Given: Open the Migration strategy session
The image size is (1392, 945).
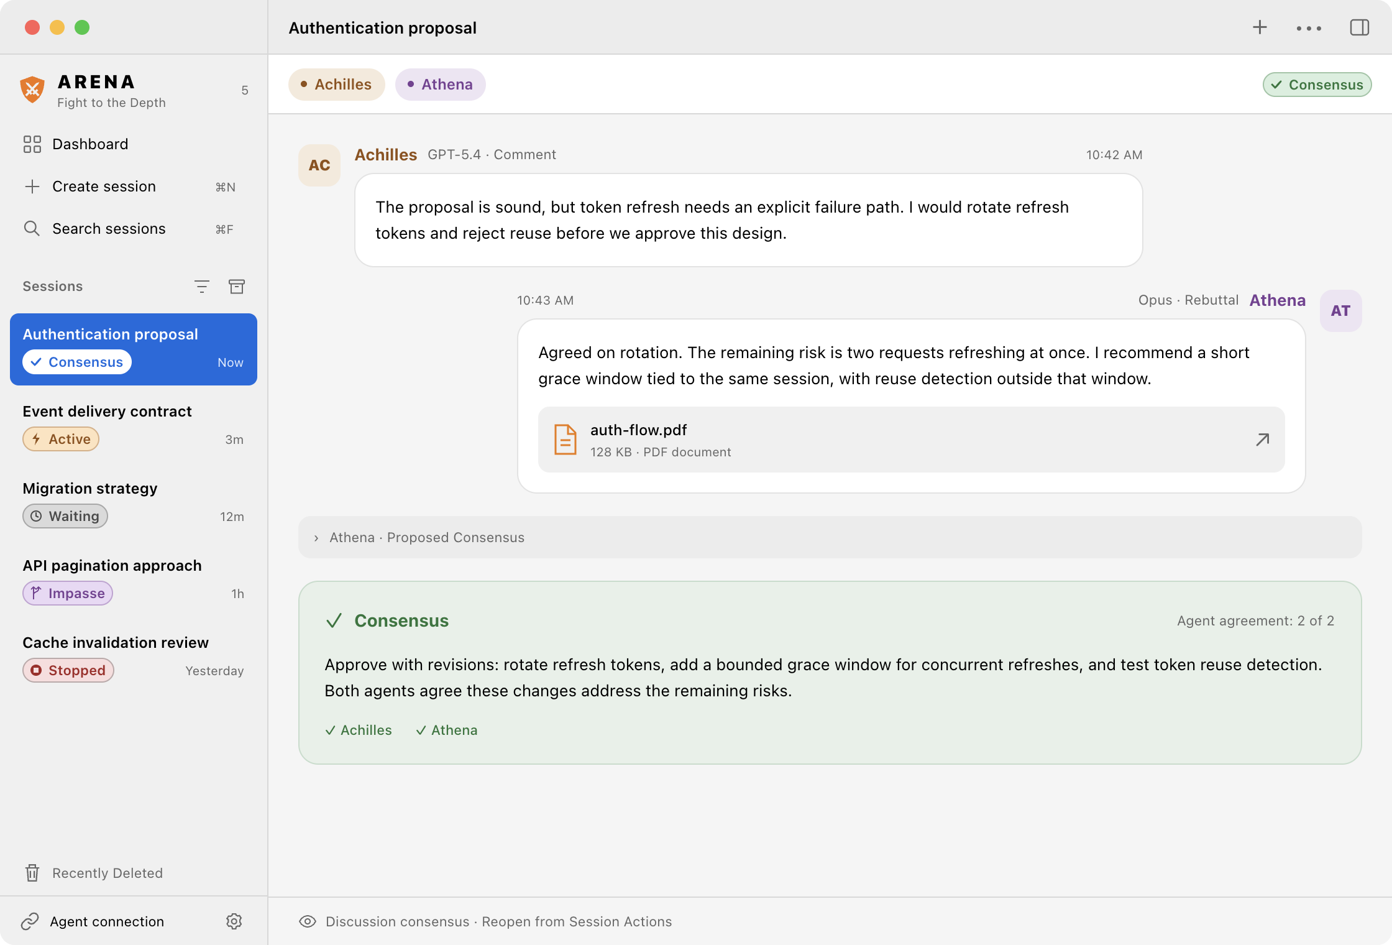Looking at the screenshot, I should tap(134, 504).
